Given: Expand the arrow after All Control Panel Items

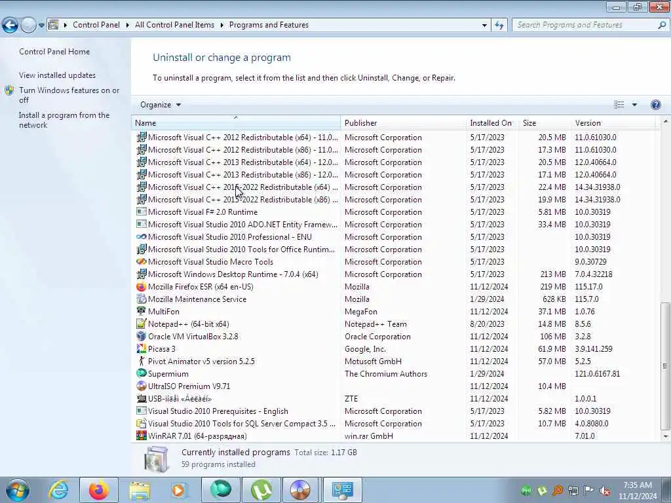Looking at the screenshot, I should coord(221,26).
